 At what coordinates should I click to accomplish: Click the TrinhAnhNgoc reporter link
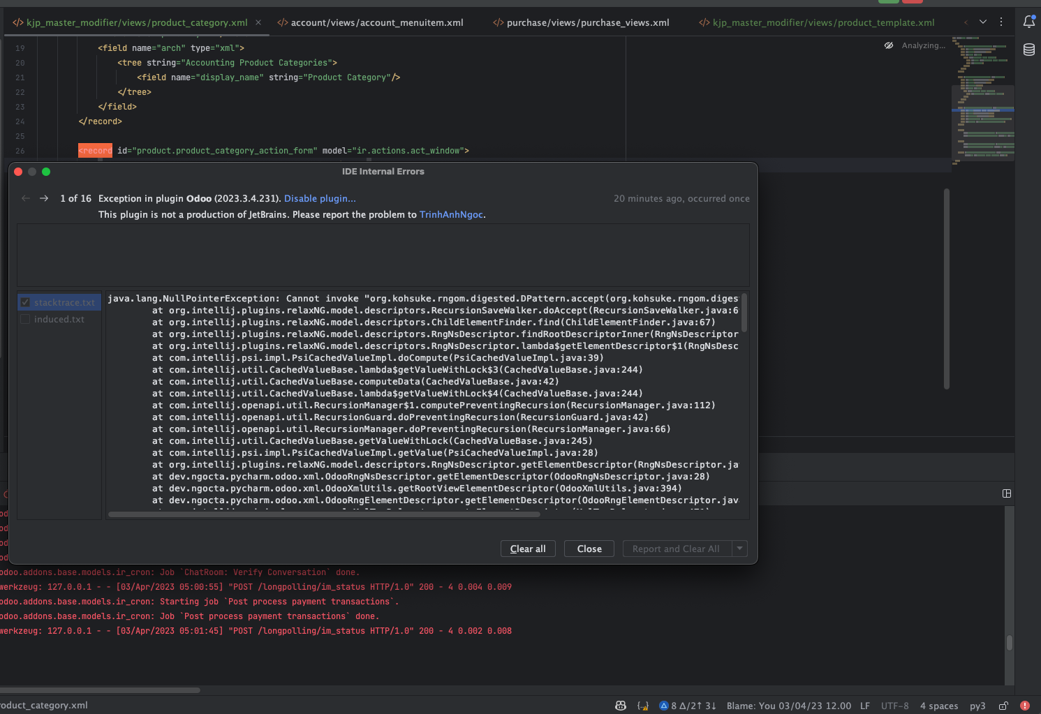tap(451, 214)
